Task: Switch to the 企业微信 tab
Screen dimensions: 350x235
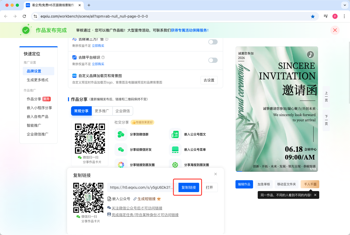Action: click(123, 111)
